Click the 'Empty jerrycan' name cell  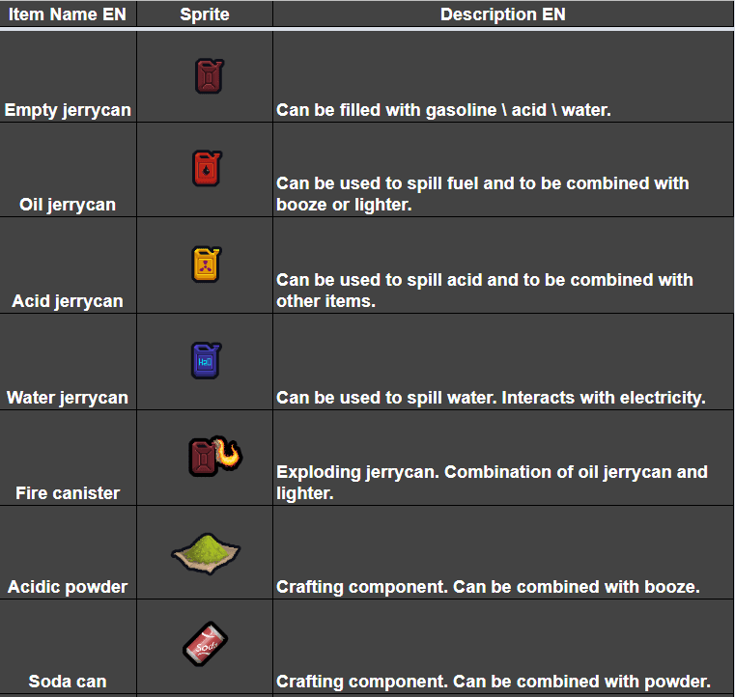[x=68, y=110]
